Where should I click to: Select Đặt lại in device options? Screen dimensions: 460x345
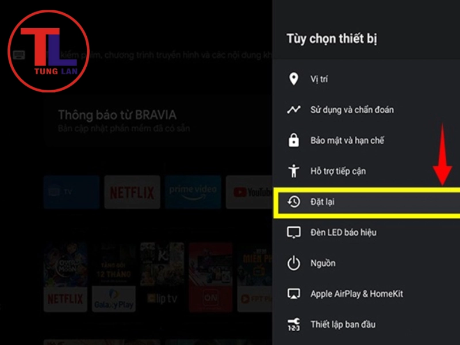[x=367, y=202]
